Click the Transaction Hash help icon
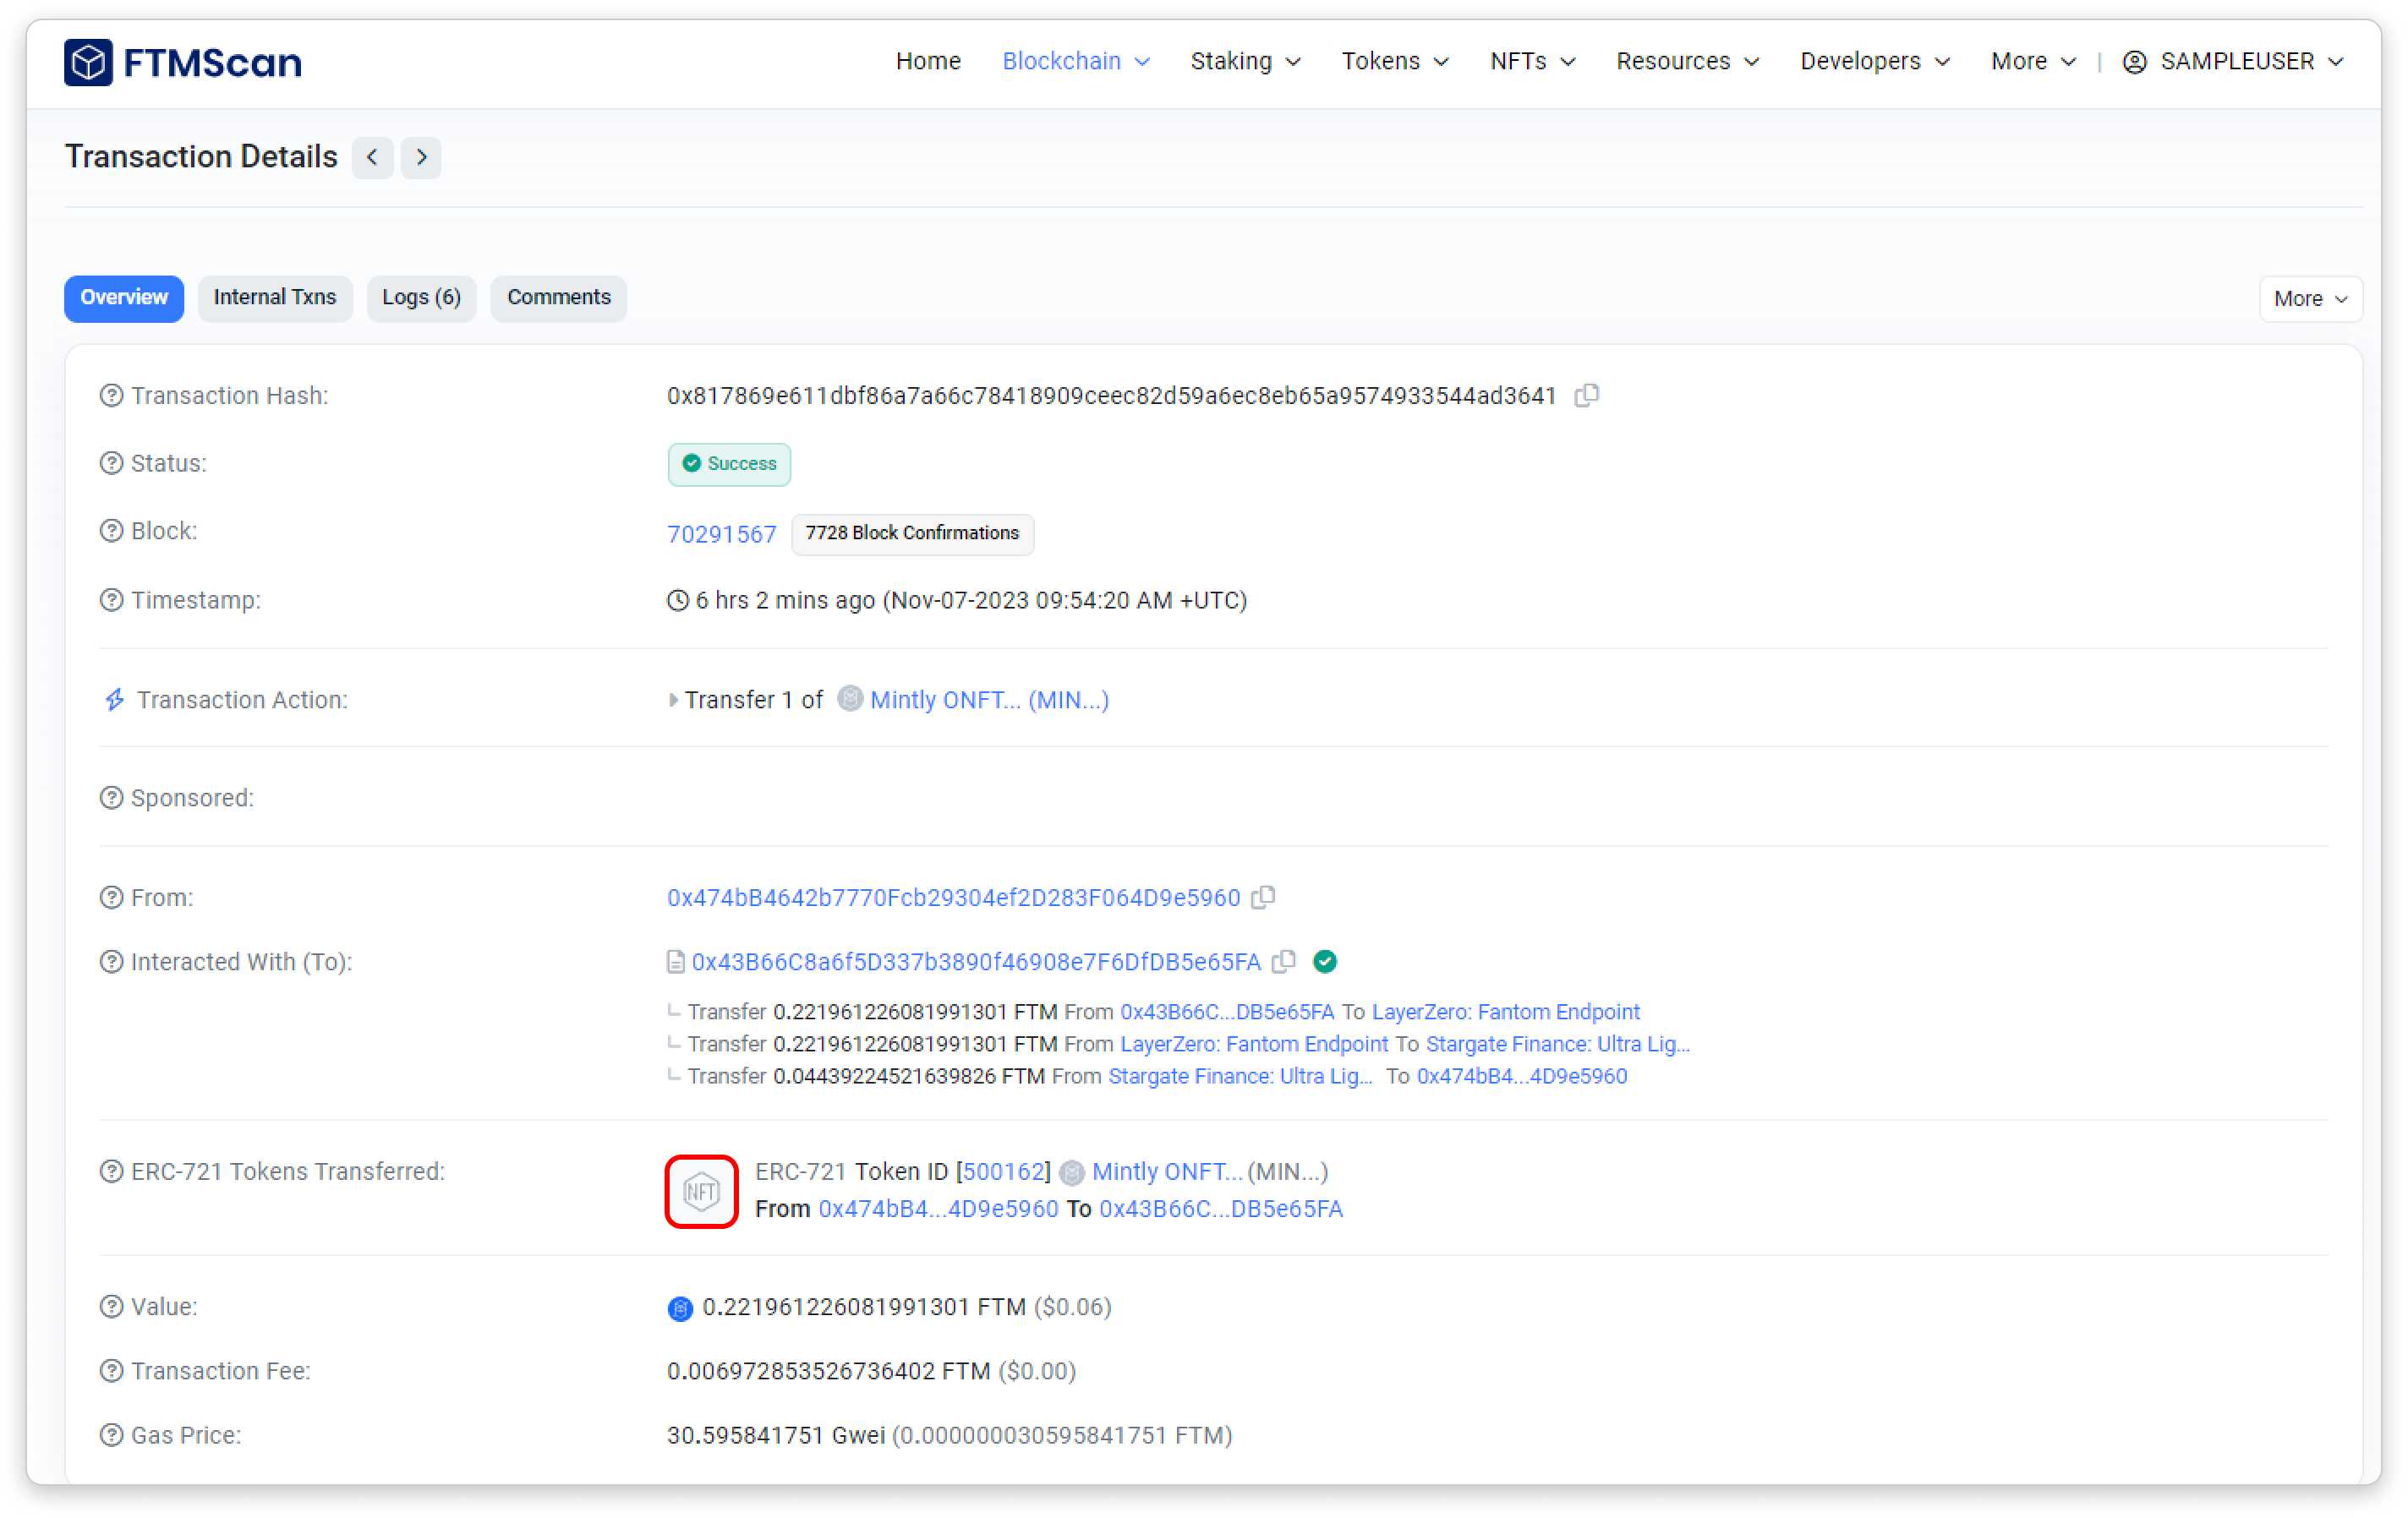 (x=111, y=396)
